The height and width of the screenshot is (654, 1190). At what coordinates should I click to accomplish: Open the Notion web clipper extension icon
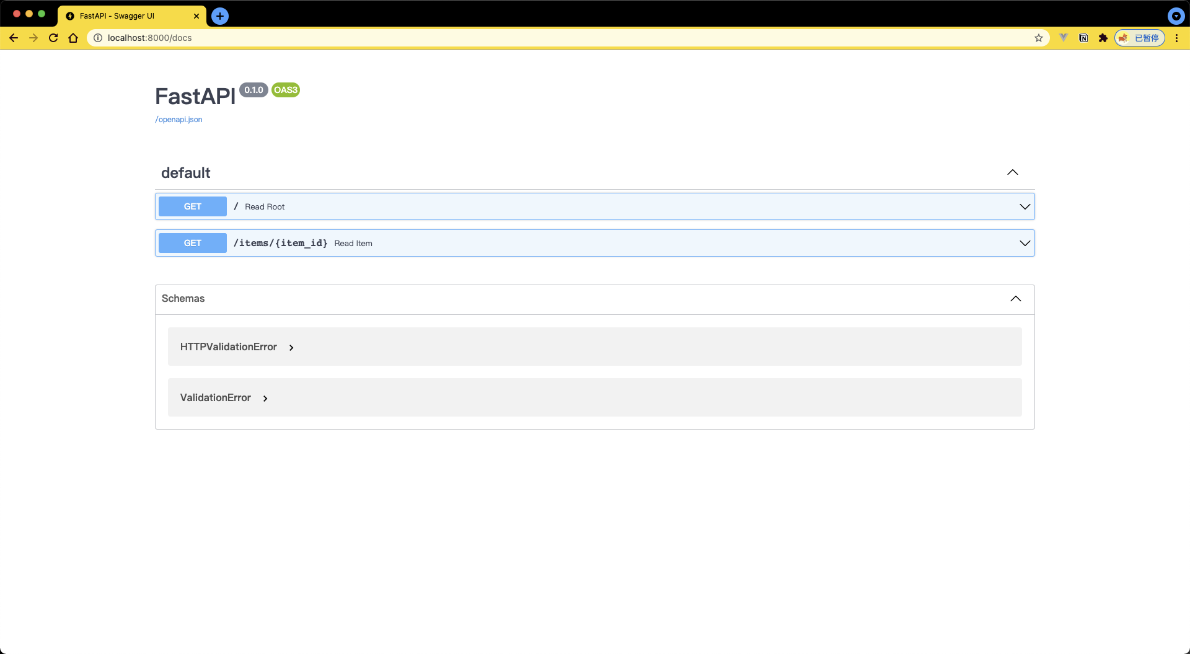click(x=1083, y=38)
